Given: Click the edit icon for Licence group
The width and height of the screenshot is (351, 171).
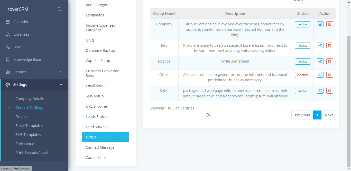Looking at the screenshot, I should coord(320,62).
